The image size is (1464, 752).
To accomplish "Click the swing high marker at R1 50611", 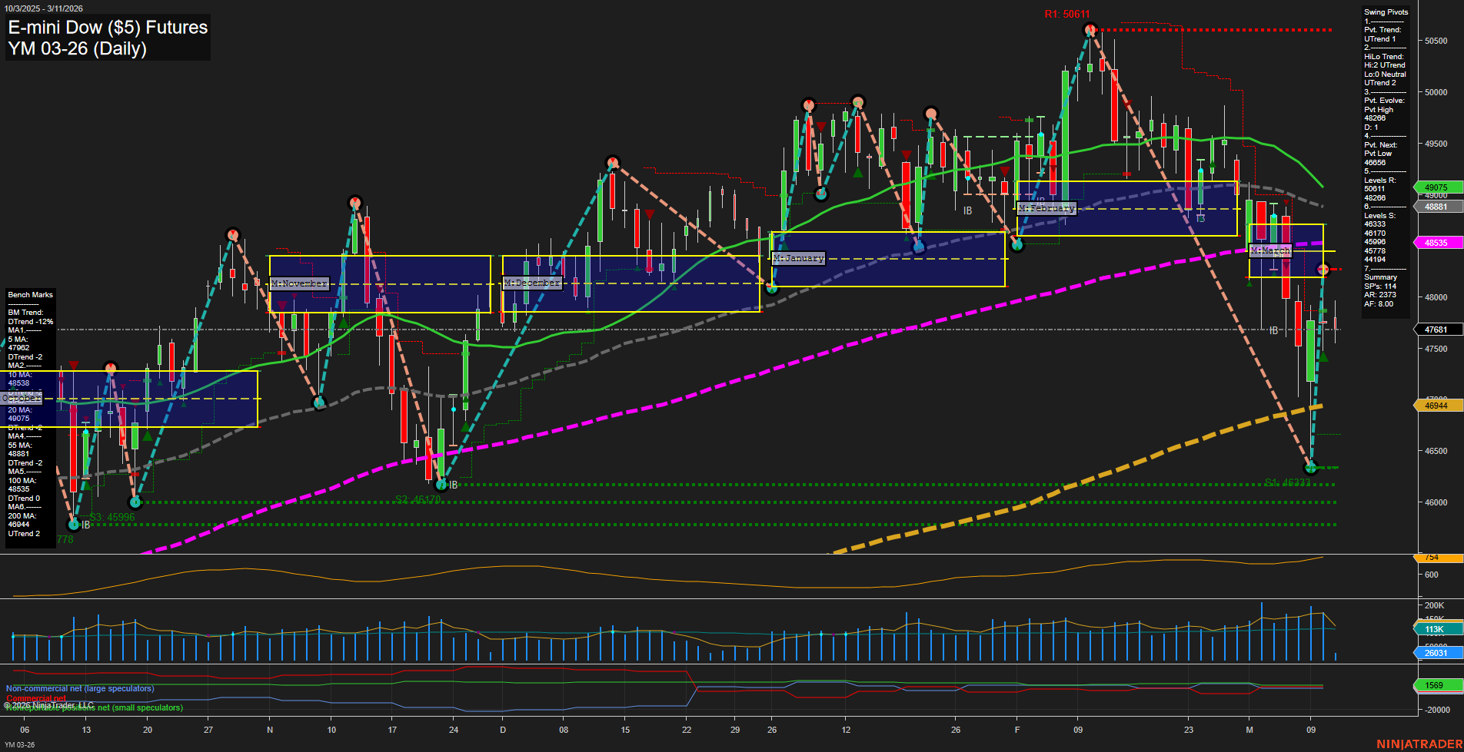I will point(1090,28).
